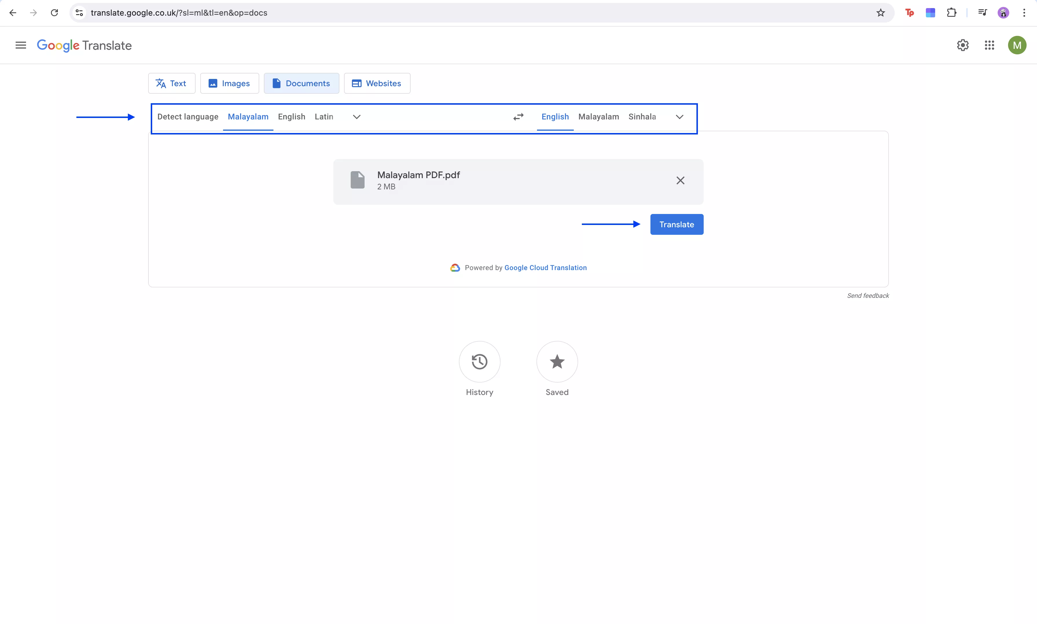This screenshot has width=1037, height=624.
Task: Open Translate settings gear
Action: coord(963,45)
